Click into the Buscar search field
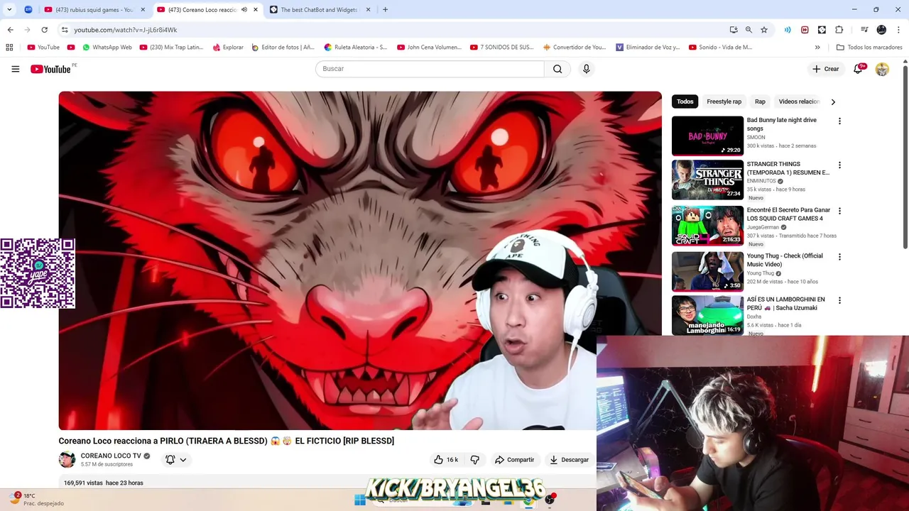The height and width of the screenshot is (511, 909). pyautogui.click(x=430, y=69)
